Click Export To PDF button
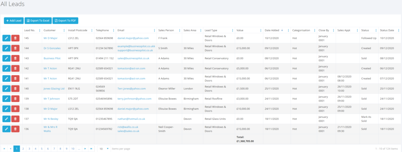The width and height of the screenshot is (402, 152). 65,20
